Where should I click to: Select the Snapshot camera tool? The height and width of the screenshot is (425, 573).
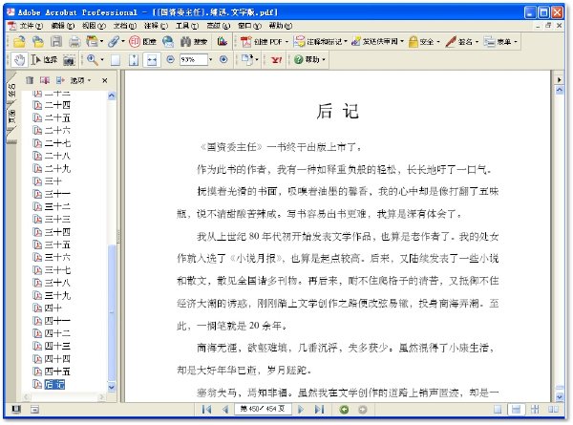tap(69, 59)
